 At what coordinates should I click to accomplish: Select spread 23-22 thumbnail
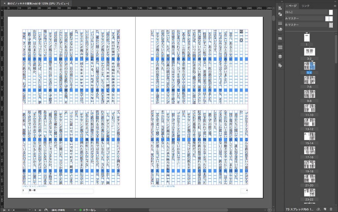pos(309,193)
